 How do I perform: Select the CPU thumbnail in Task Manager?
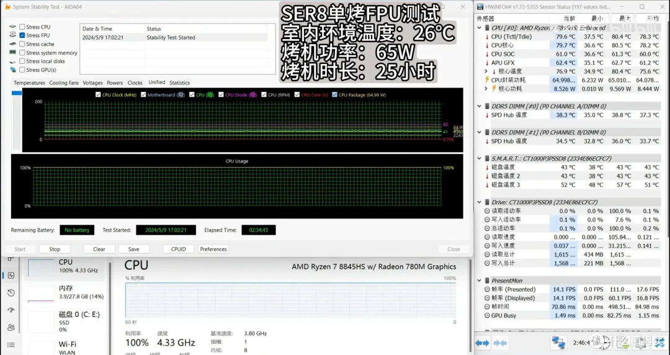pyautogui.click(x=41, y=268)
